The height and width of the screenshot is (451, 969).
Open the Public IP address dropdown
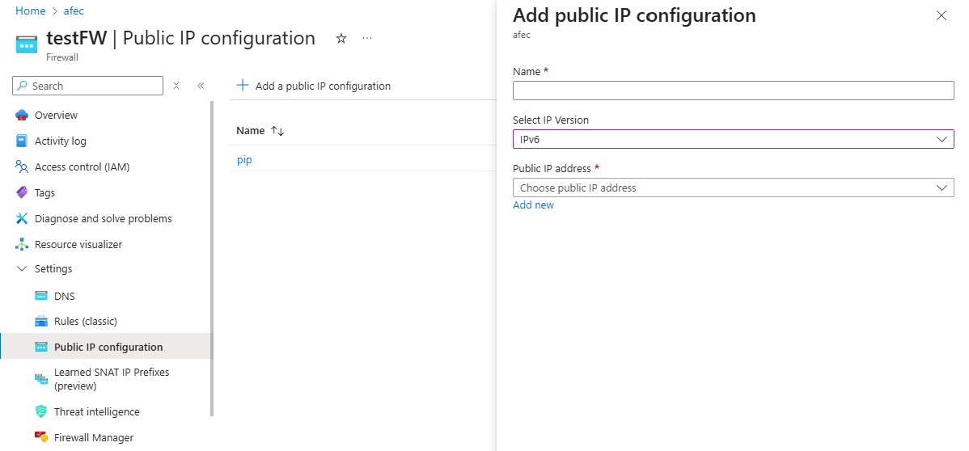point(734,188)
